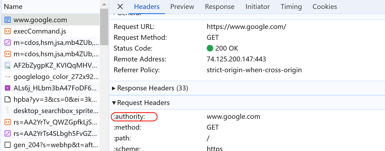Click the blank file icon beside hpba?yv=3
Screen dimensions: 385x151
(x=8, y=100)
